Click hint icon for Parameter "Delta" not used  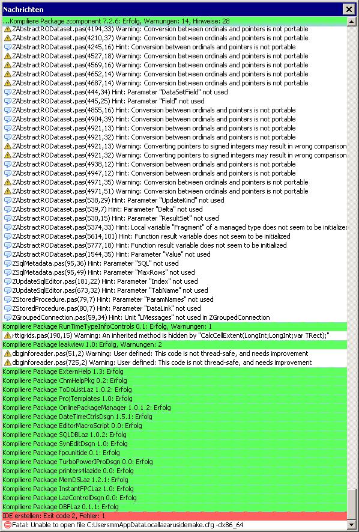(8, 209)
